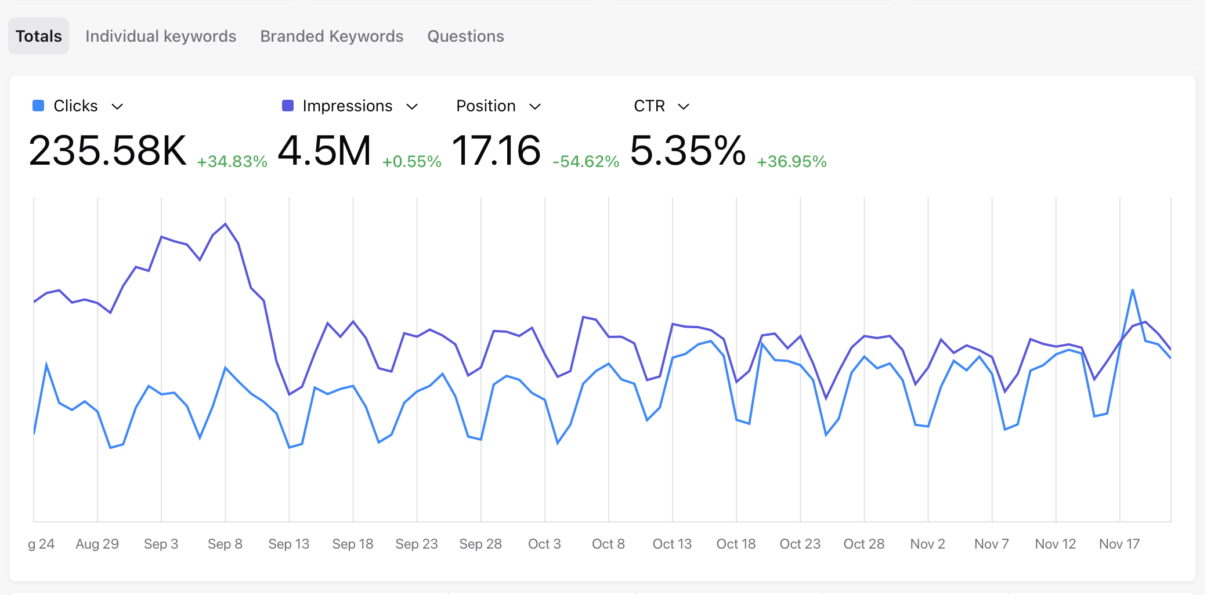This screenshot has height=595, width=1207.
Task: Click the +34.83% change indicator
Action: (232, 162)
